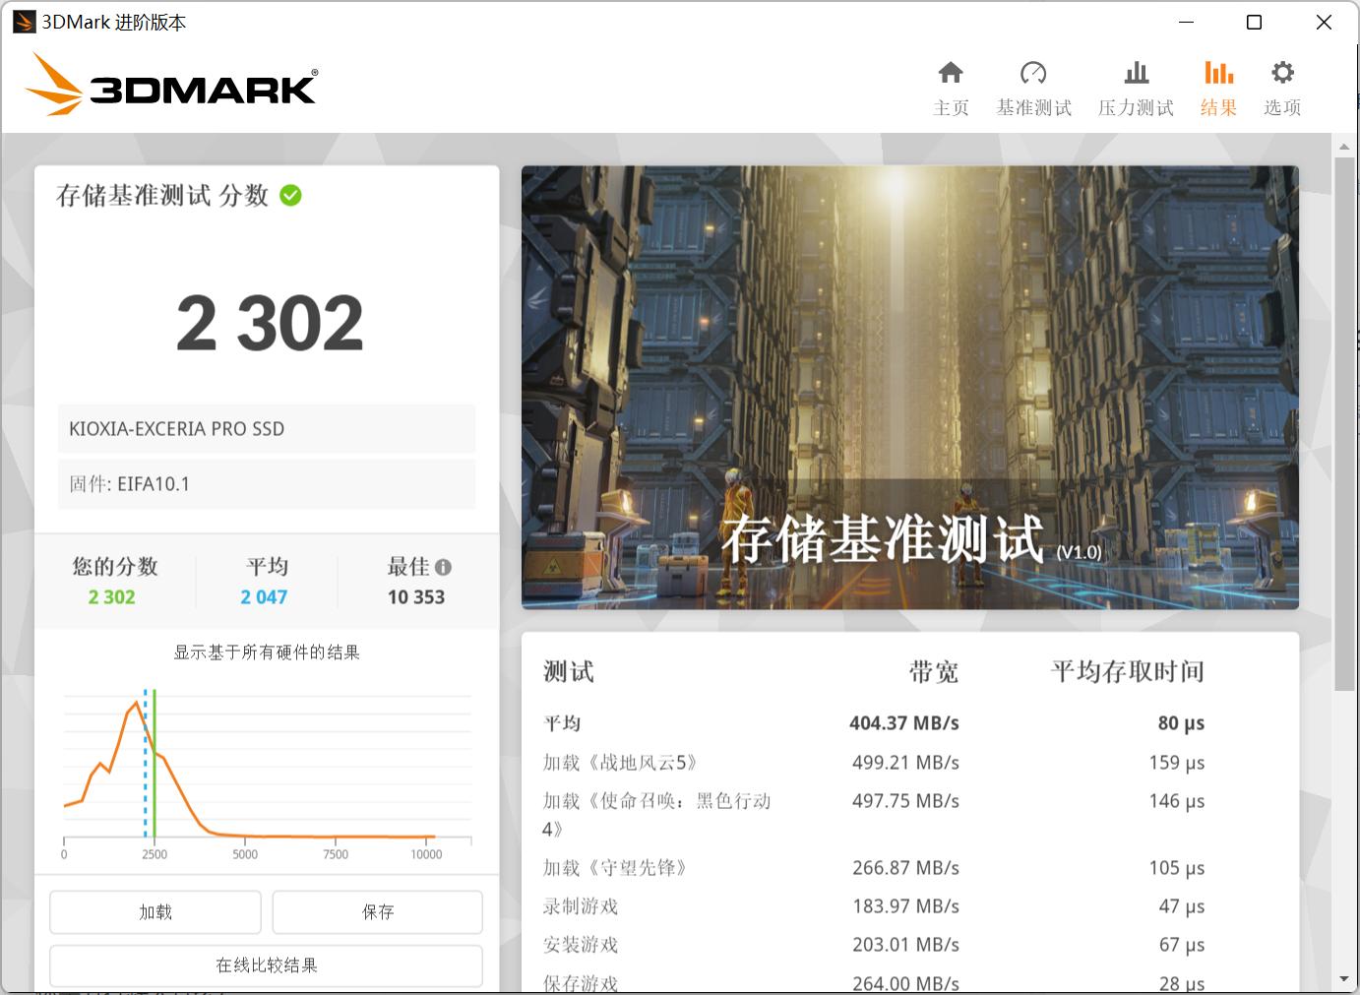1360x995 pixels.
Task: Click your score value 2 302
Action: (111, 596)
